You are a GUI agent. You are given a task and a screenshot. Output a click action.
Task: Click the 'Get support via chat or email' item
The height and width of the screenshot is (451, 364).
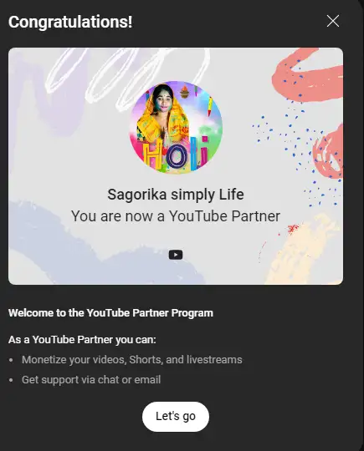coord(91,380)
